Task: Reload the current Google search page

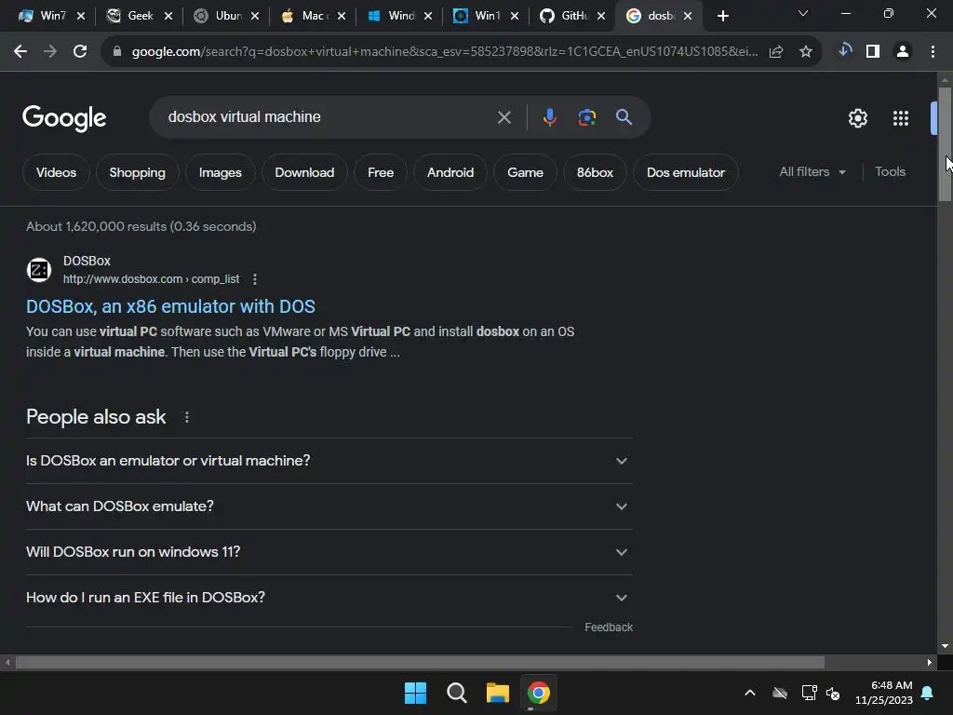Action: [x=80, y=52]
